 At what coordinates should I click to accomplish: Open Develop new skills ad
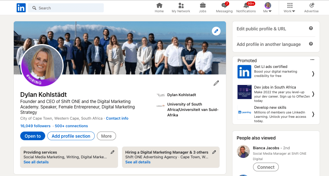[270, 107]
